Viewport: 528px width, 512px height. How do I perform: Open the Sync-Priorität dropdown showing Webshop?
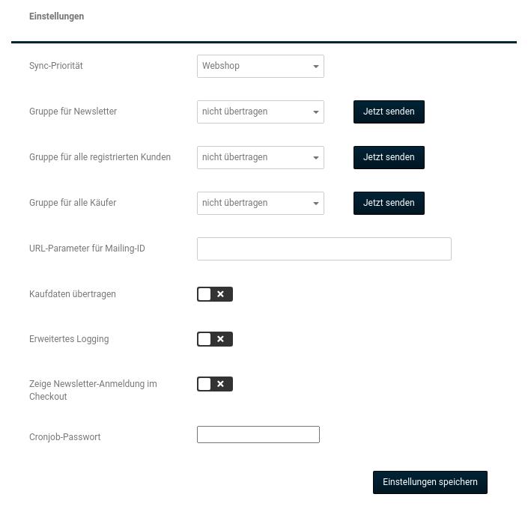[x=260, y=66]
